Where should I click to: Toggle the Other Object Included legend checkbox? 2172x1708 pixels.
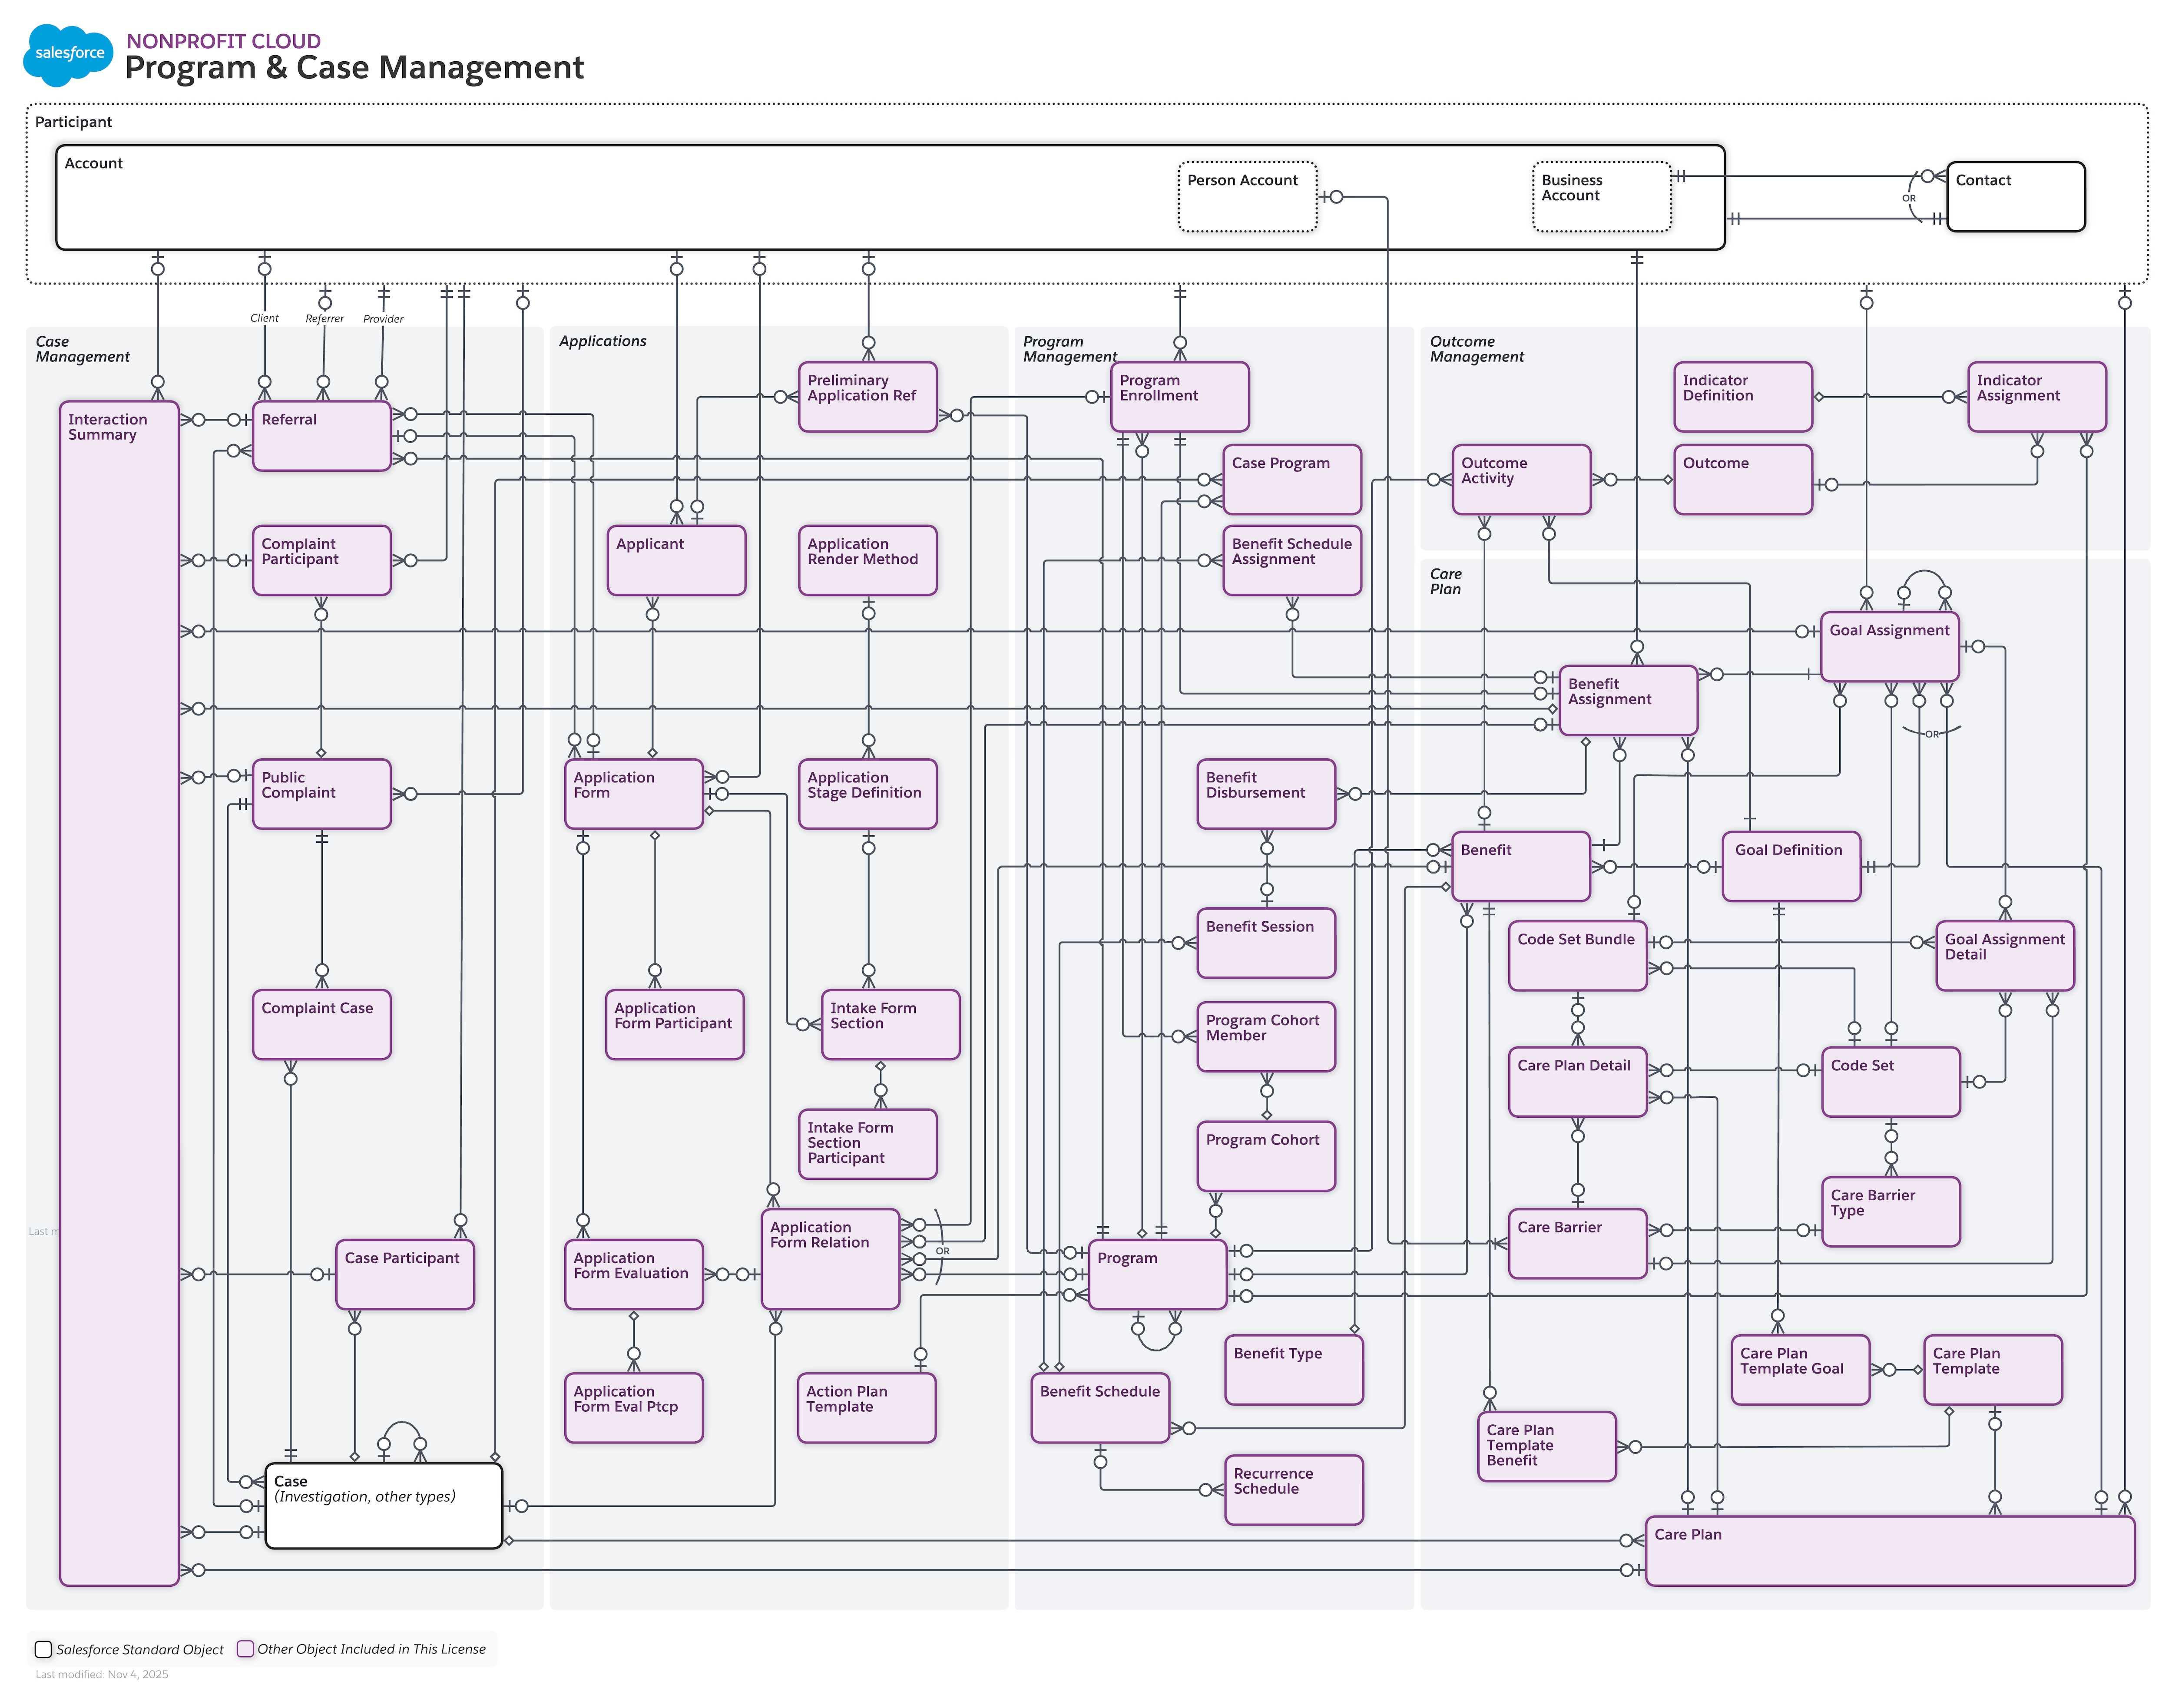[246, 1648]
